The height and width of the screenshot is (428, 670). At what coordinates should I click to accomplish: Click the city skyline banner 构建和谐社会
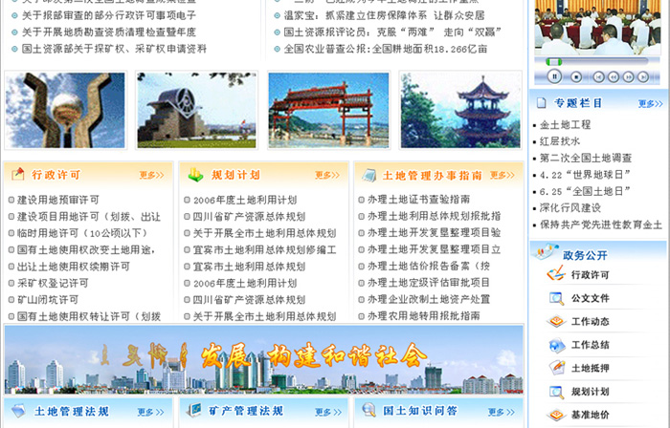(x=263, y=359)
